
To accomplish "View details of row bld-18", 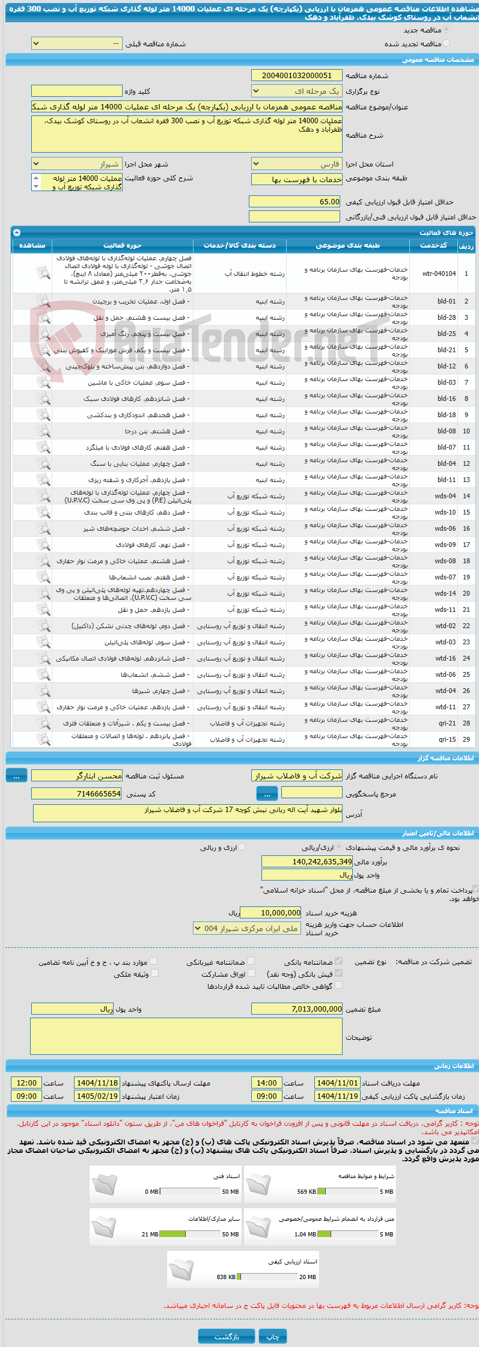I will 43,414.
